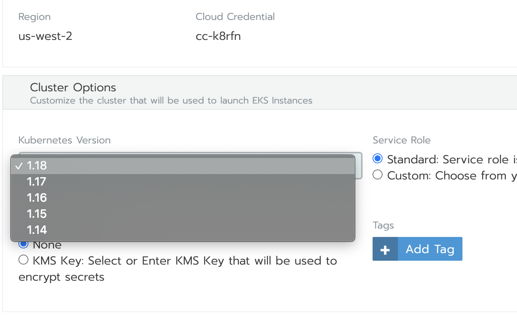Choose version 1.17 in the version dropdown
Viewport: 517px width, 319px height.
pos(36,182)
